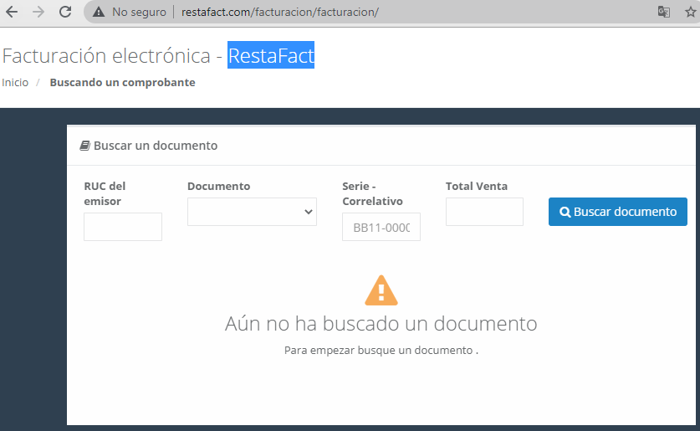Image resolution: width=700 pixels, height=431 pixels.
Task: Click the No seguro warning triangle icon
Action: [x=99, y=12]
